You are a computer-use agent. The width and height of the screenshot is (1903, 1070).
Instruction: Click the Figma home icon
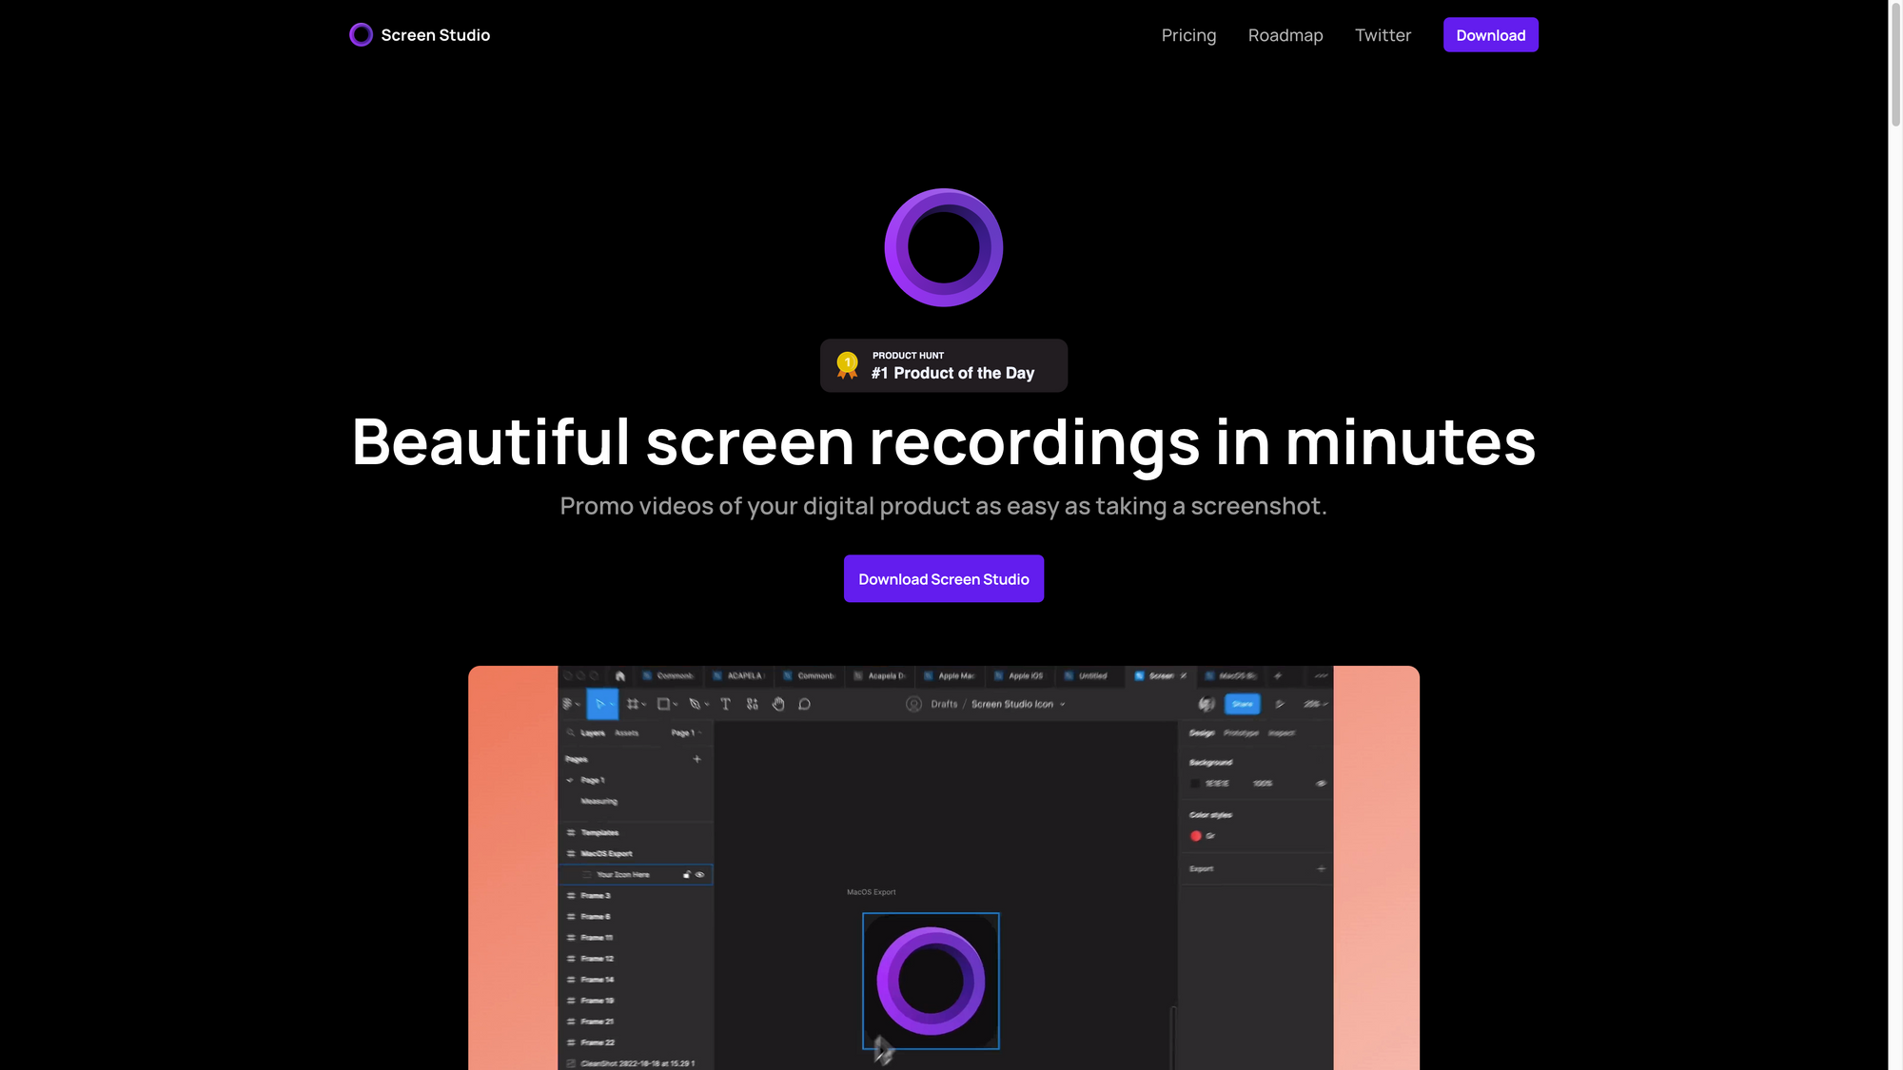tap(620, 676)
